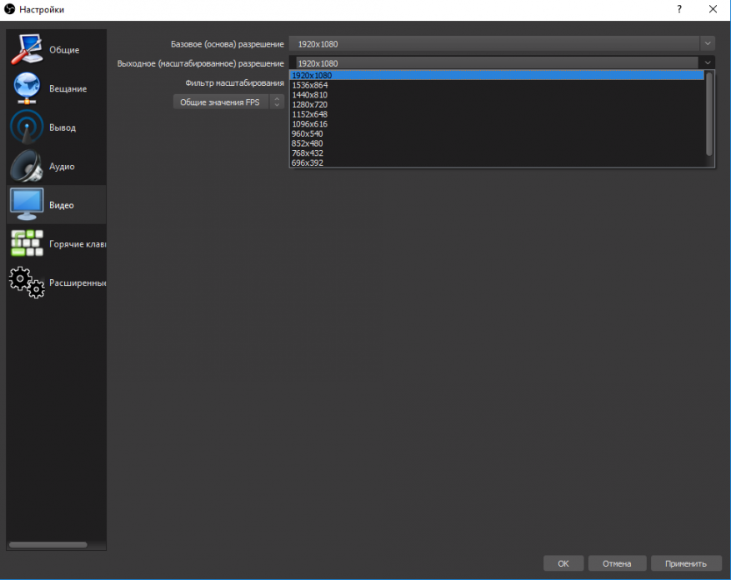
Task: Choose 1440x810 output resolution
Action: pyautogui.click(x=497, y=95)
